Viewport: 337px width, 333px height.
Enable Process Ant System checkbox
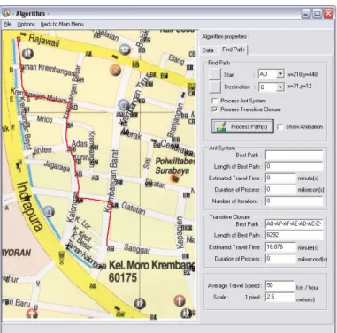click(215, 101)
